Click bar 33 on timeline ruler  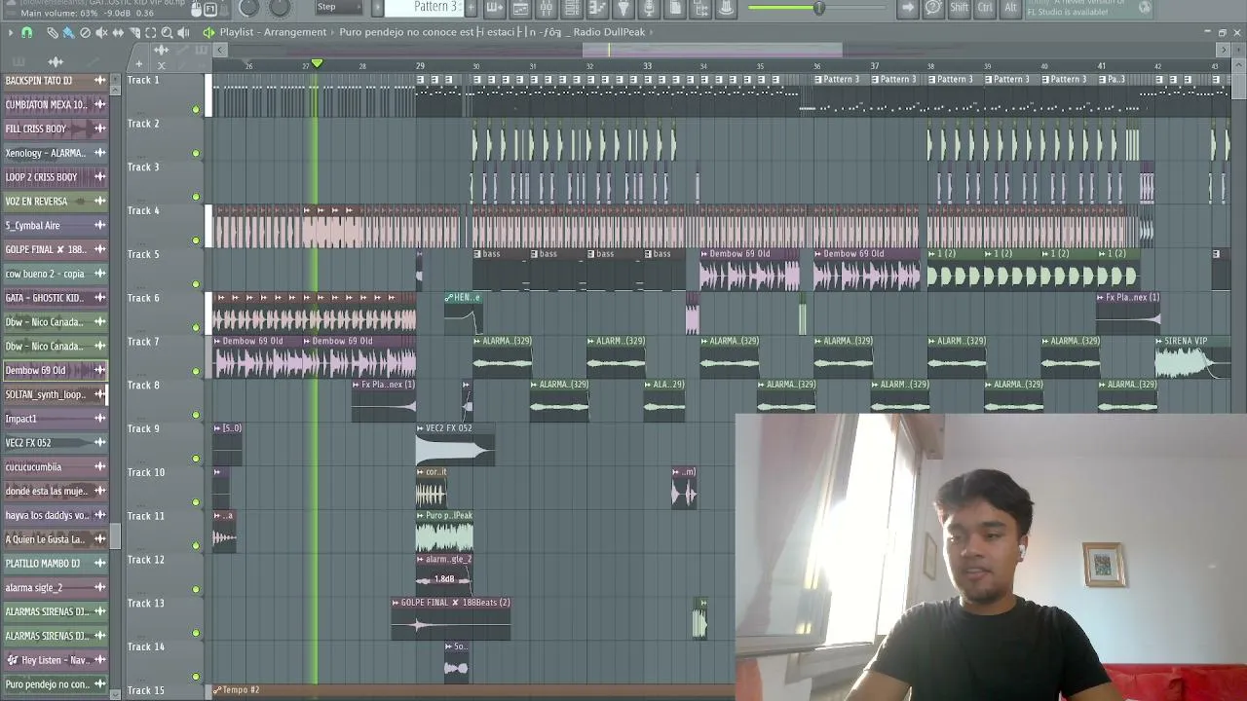[647, 65]
